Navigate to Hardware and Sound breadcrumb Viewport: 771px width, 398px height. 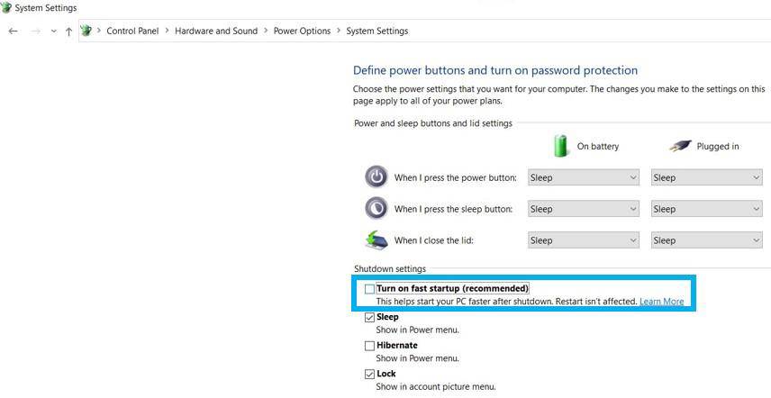pyautogui.click(x=216, y=31)
